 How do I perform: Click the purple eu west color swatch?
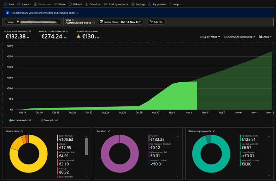(149, 138)
